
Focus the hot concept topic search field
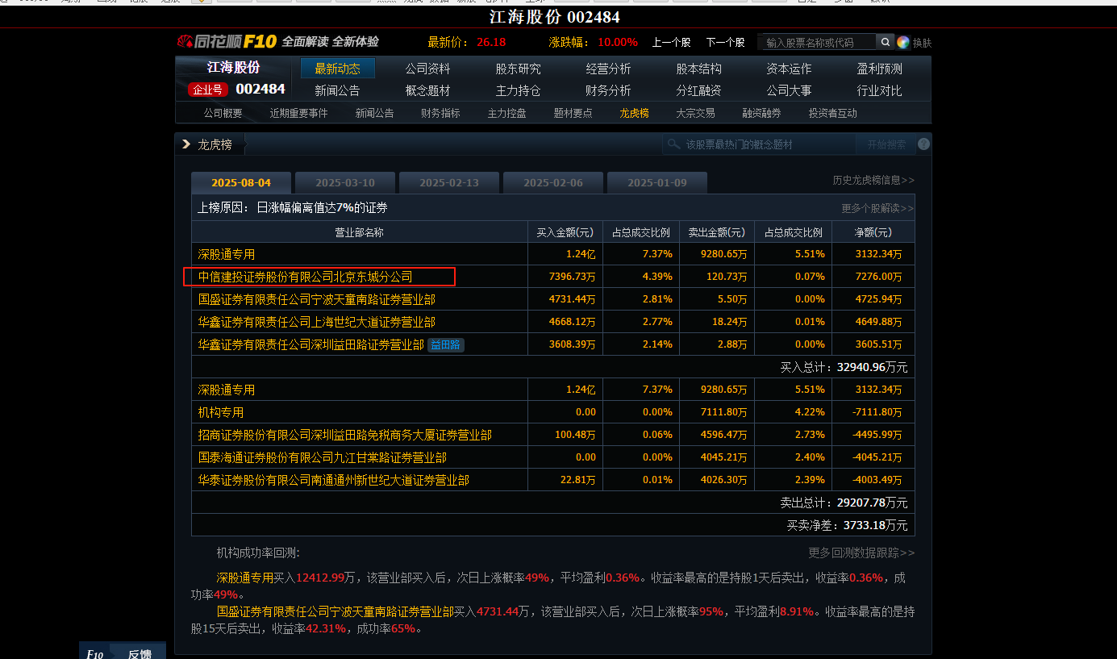pos(759,144)
